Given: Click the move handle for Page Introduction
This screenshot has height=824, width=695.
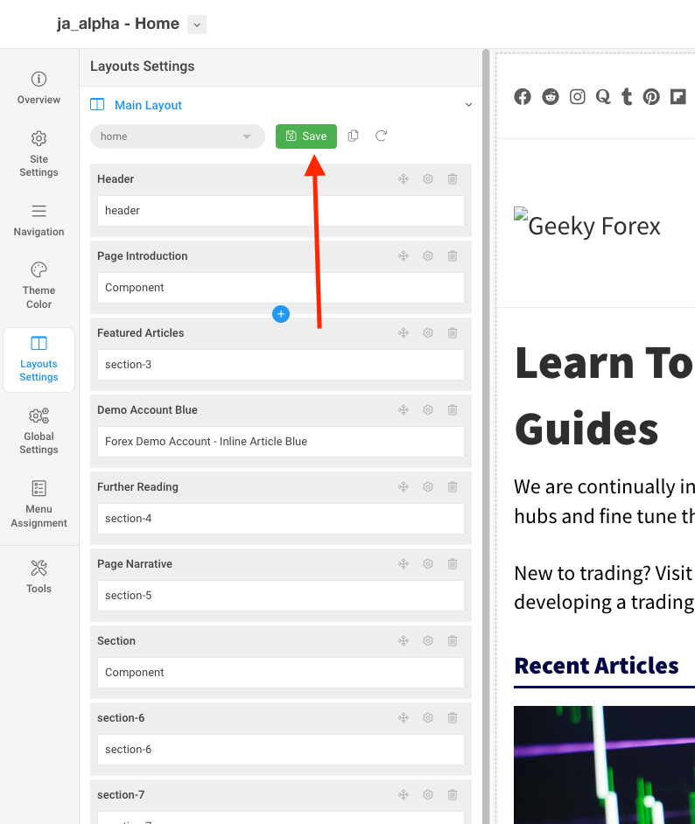Looking at the screenshot, I should (x=404, y=256).
